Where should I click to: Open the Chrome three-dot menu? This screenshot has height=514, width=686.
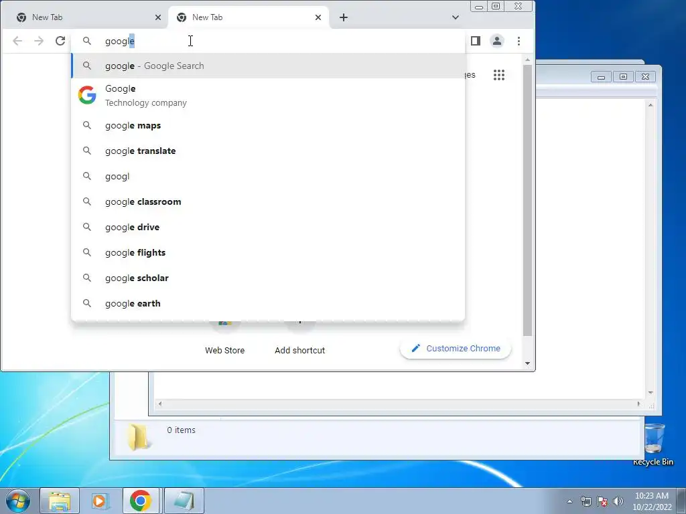(x=519, y=41)
